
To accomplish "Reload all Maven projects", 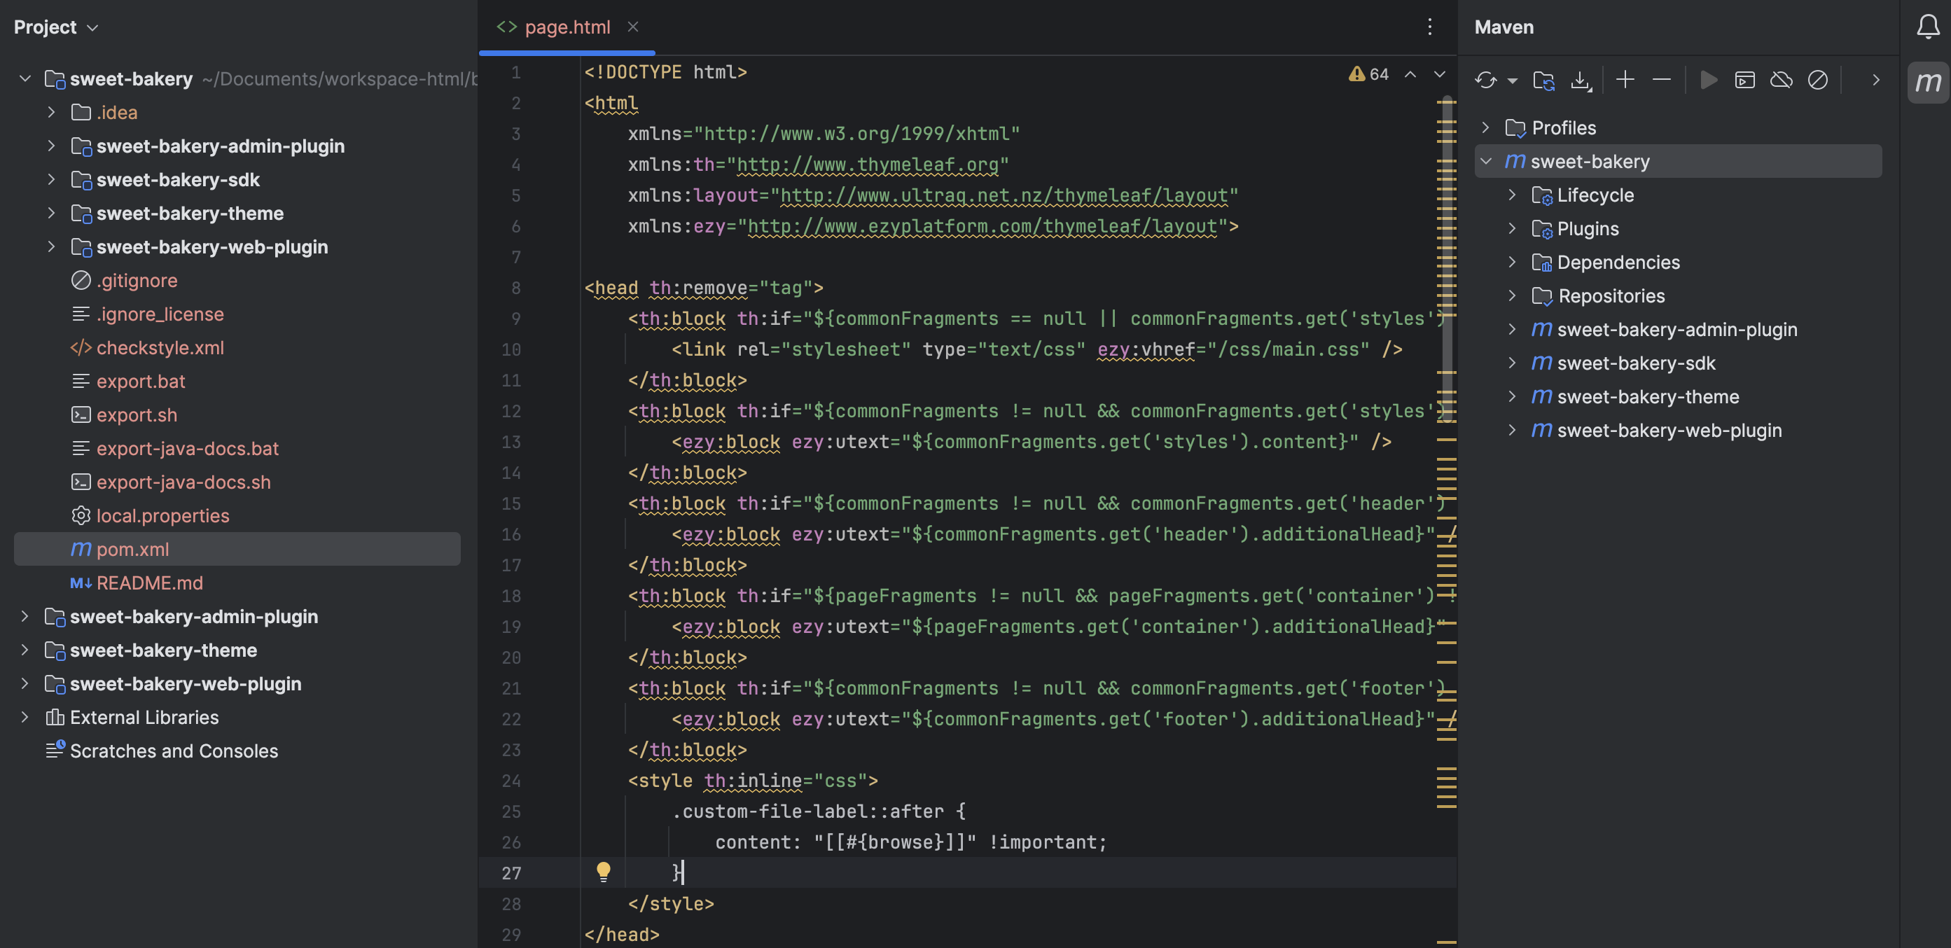I will (x=1485, y=80).
